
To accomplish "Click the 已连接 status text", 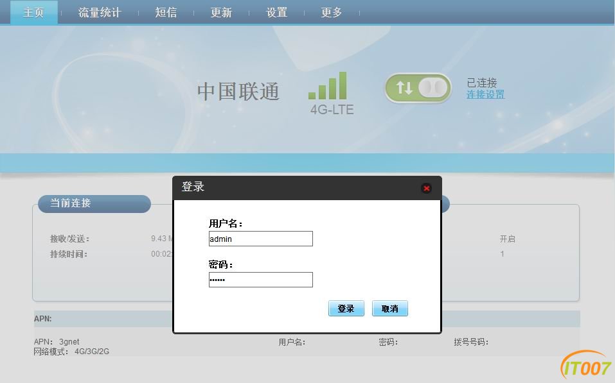I will 481,83.
